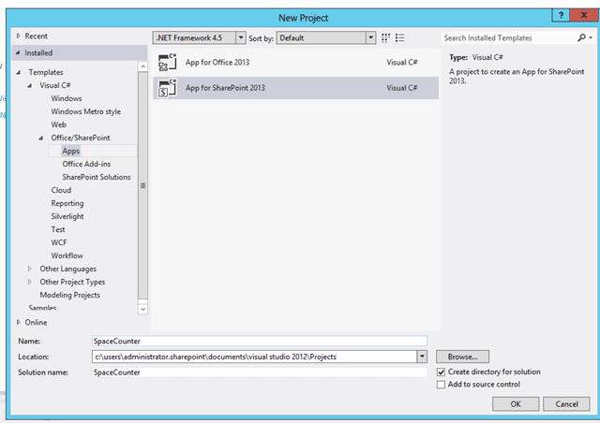The height and width of the screenshot is (423, 600).
Task: Select the Office Add-ins category
Action: pyautogui.click(x=86, y=164)
